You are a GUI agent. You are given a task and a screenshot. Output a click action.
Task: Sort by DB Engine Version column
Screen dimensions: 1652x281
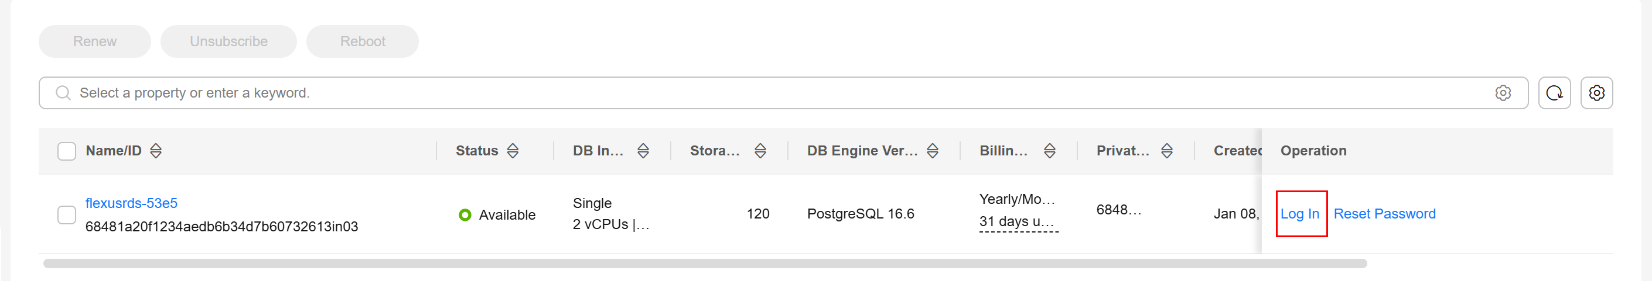[x=933, y=151]
